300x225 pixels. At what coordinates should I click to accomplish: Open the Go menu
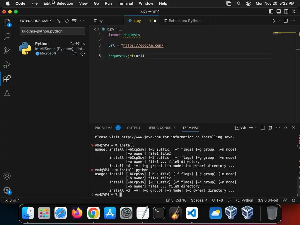(x=96, y=3)
